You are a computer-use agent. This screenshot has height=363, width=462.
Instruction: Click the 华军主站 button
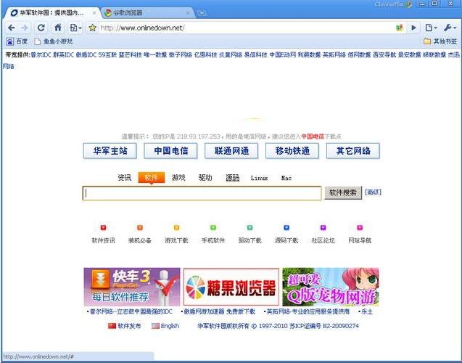pos(110,151)
